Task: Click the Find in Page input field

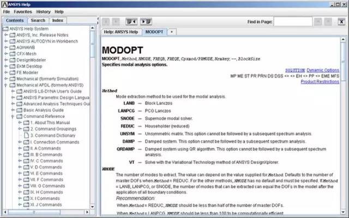Action: (293, 22)
